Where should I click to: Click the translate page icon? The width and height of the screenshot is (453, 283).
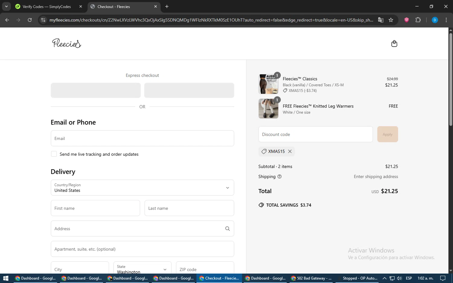click(x=381, y=20)
